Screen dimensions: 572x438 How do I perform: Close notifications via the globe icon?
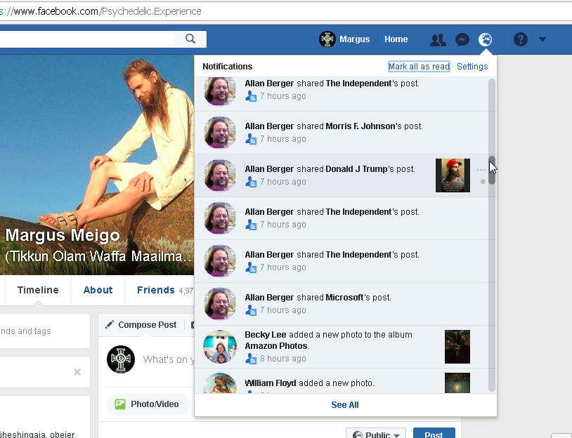pos(485,39)
